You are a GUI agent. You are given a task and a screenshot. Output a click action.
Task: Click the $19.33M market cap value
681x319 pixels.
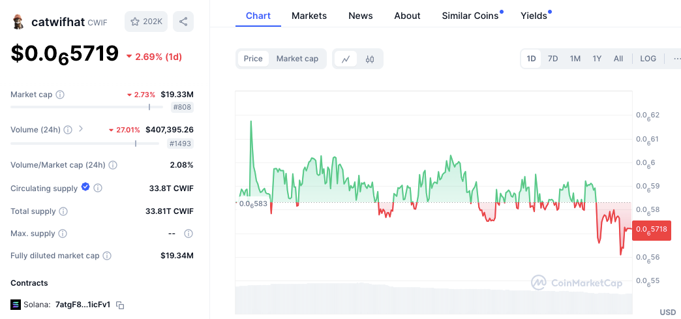pyautogui.click(x=177, y=95)
